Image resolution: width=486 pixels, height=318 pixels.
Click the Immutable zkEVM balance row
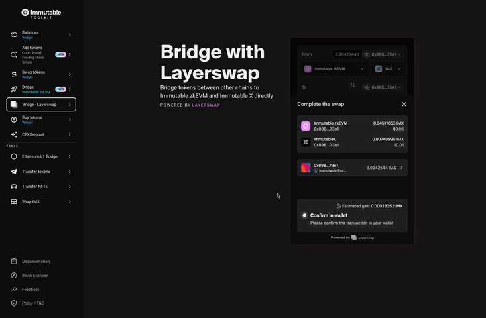coord(353,126)
